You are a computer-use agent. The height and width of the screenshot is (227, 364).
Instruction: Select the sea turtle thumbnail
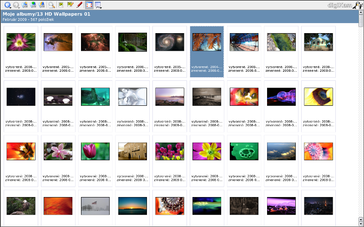pyautogui.click(x=95, y=97)
